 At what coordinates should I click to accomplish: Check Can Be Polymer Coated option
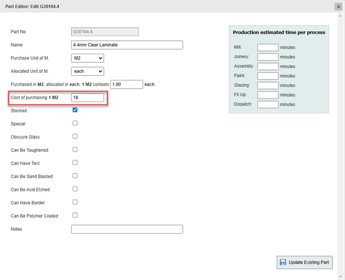point(75,216)
